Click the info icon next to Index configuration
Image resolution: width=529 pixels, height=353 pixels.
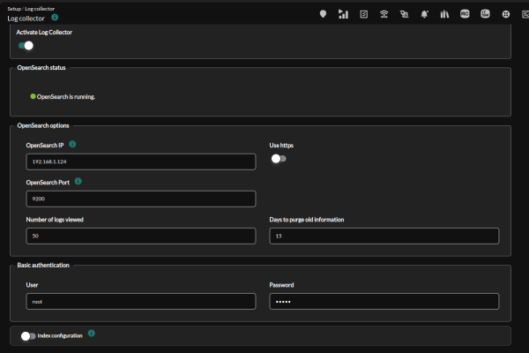click(x=91, y=334)
